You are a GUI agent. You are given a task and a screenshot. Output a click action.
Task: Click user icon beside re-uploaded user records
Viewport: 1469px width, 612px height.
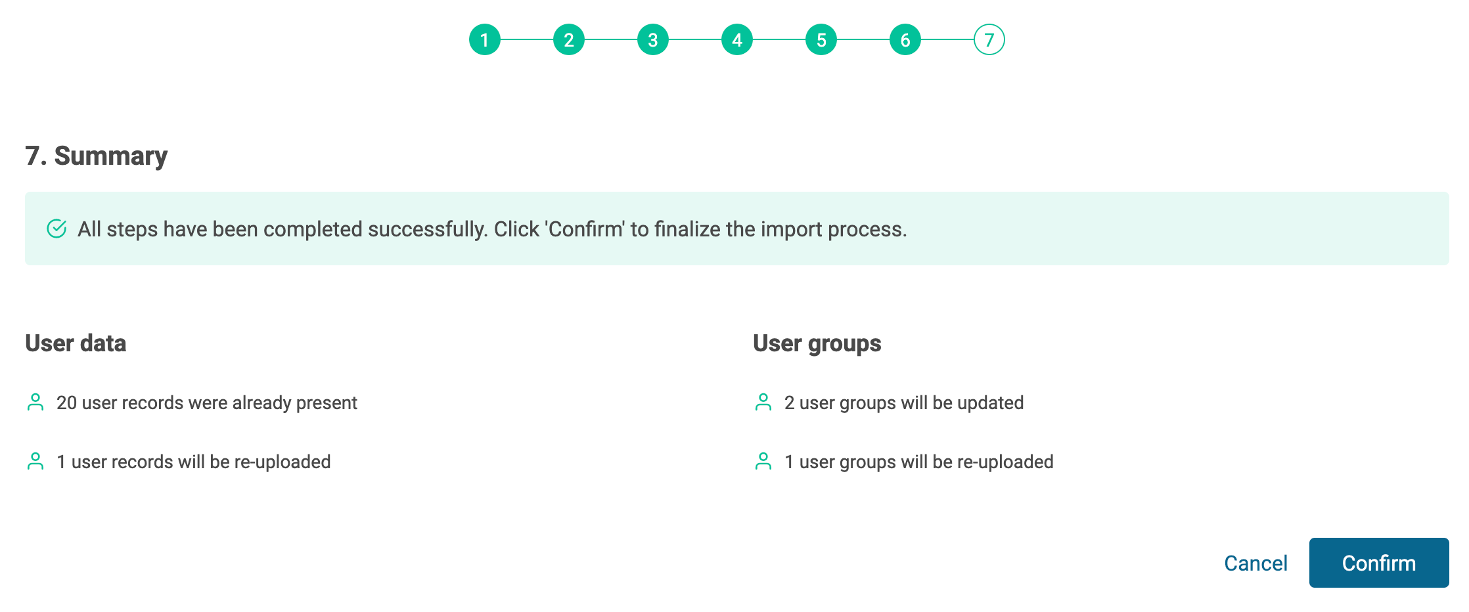[35, 462]
